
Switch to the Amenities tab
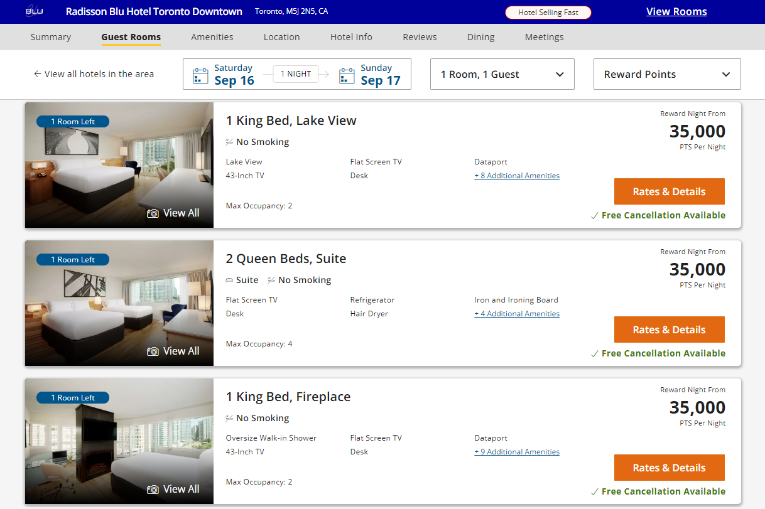coord(212,37)
